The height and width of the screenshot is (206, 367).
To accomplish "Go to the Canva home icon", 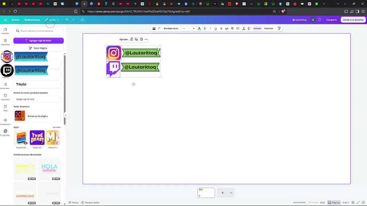I will click(5, 20).
